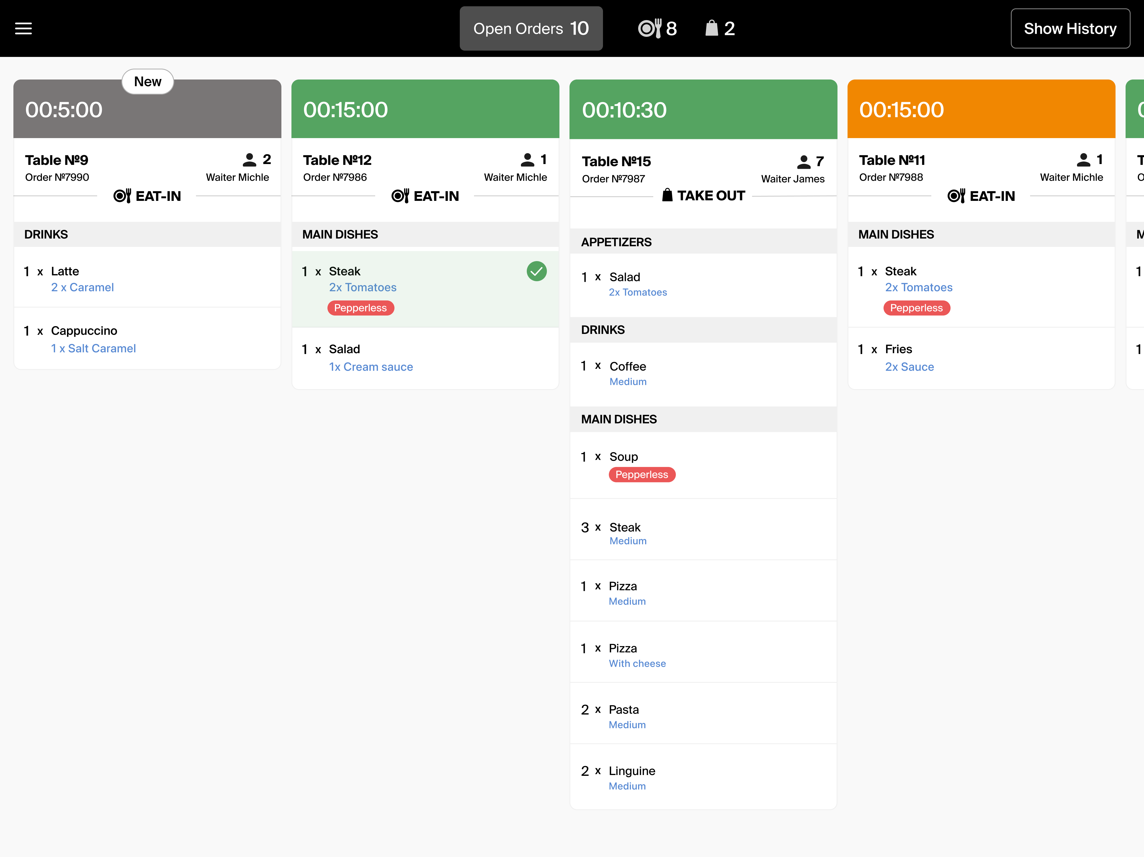Click the MAIN DISHES header on Table №12
Viewport: 1144px width, 857px height.
(425, 235)
